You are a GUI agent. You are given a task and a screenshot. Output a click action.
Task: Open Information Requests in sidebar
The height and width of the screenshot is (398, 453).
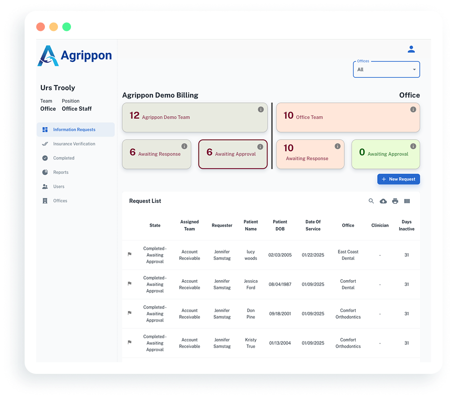76,129
